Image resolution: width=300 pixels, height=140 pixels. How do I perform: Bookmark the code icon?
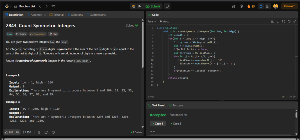[278, 21]
